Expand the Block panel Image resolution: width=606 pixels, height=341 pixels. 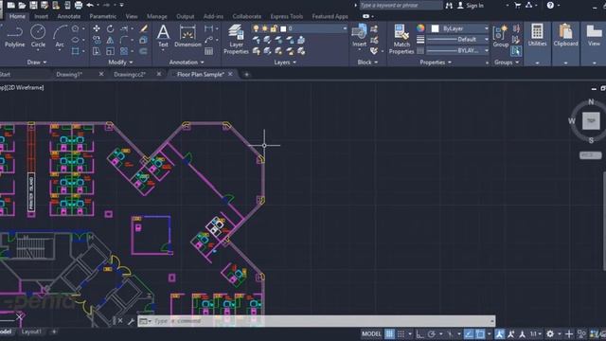[x=367, y=63]
